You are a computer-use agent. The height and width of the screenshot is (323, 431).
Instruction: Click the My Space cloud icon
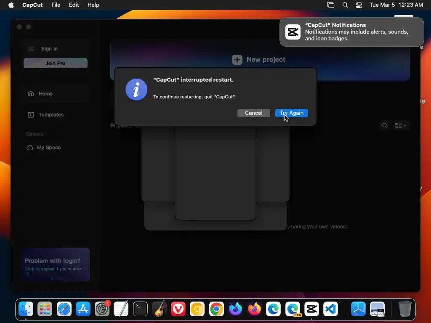[x=30, y=148]
